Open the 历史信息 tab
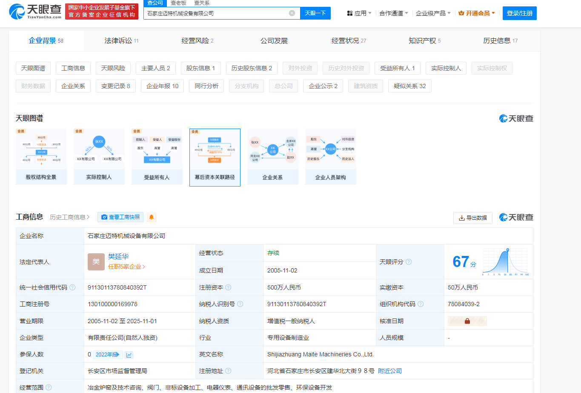The image size is (581, 393). click(x=501, y=41)
